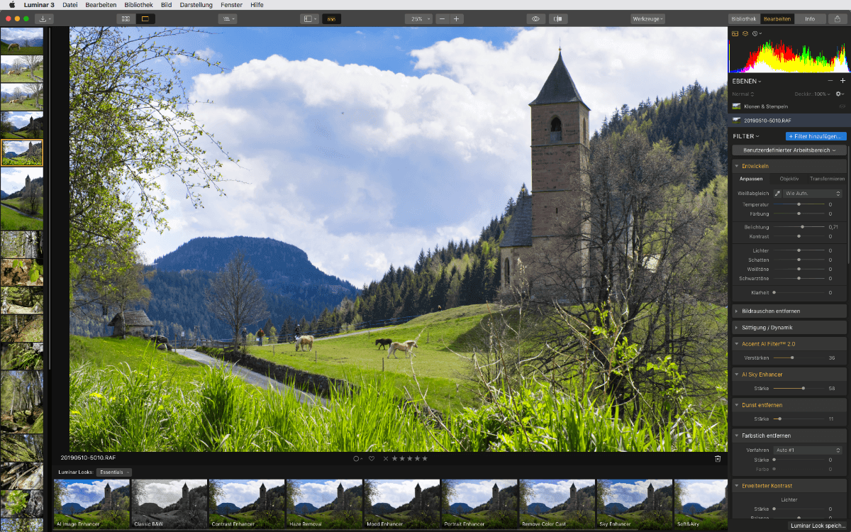Adjust the Accent AI Verstärken slider
The image size is (851, 532).
click(x=799, y=358)
